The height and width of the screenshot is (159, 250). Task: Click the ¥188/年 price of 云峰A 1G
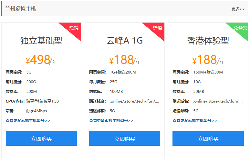125,60
